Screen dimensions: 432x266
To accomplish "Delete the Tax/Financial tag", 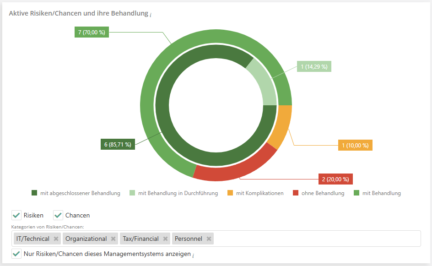I will coord(165,239).
